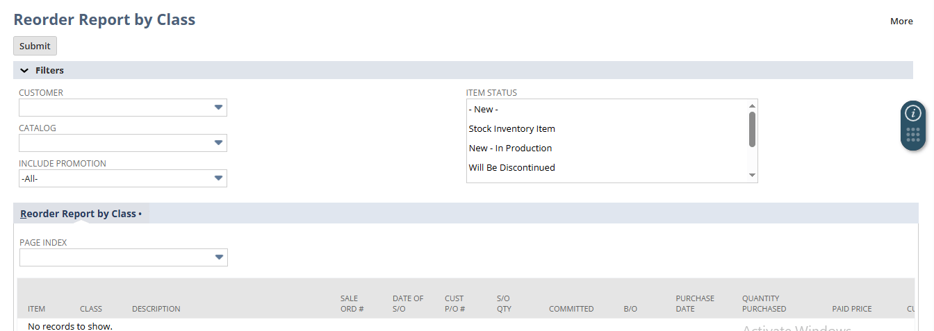Screen dimensions: 934x331
Task: Open the More menu
Action: pos(901,21)
